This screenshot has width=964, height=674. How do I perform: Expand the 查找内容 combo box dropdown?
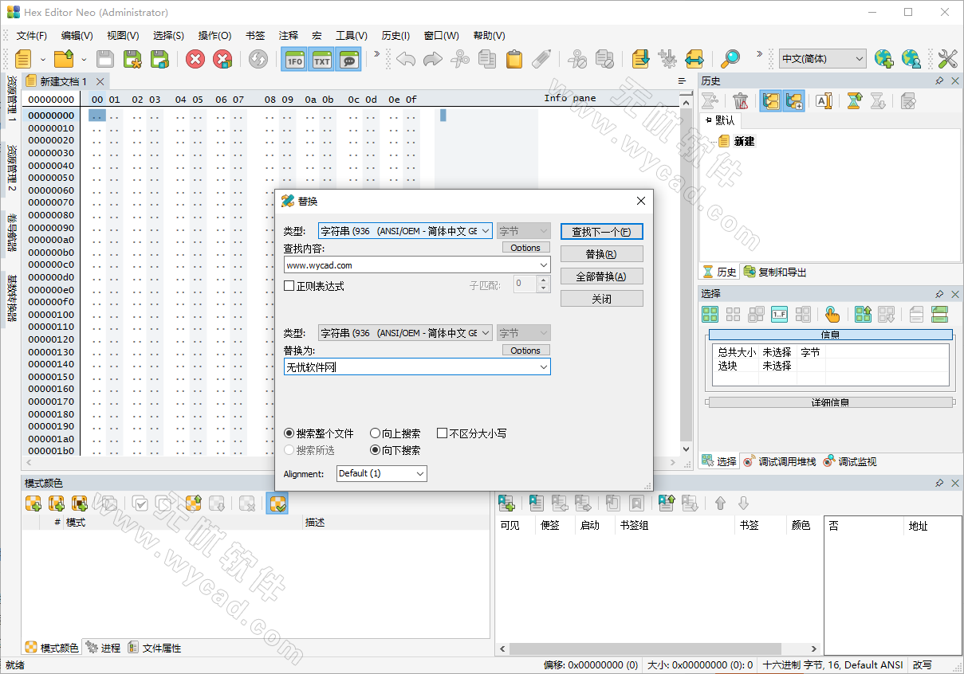tap(541, 265)
